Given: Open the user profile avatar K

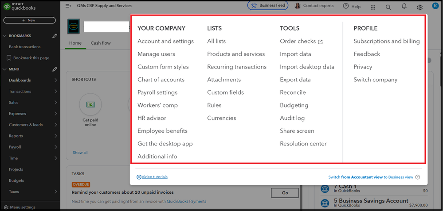Looking at the screenshot, I should pos(435,5).
